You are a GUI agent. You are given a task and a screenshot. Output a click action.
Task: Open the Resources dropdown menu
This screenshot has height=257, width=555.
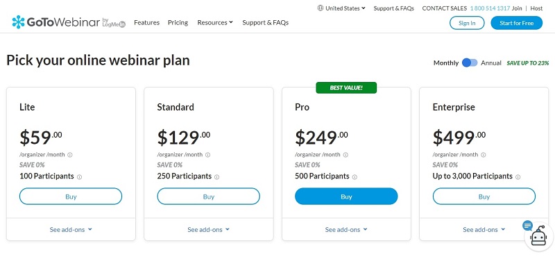215,22
